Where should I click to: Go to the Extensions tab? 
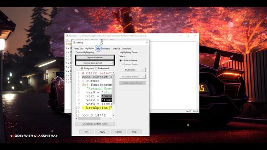coord(126,49)
